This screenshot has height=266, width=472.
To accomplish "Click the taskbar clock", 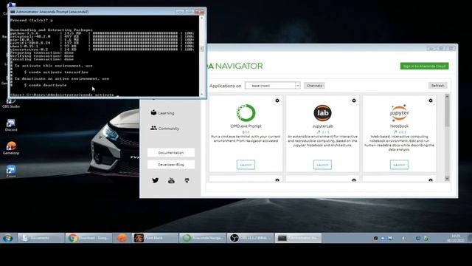I will coord(456,238).
